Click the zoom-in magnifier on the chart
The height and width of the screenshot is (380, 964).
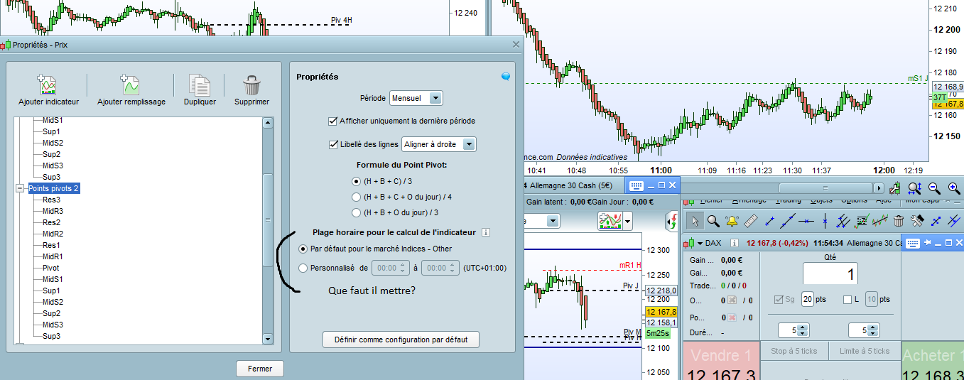(x=953, y=188)
